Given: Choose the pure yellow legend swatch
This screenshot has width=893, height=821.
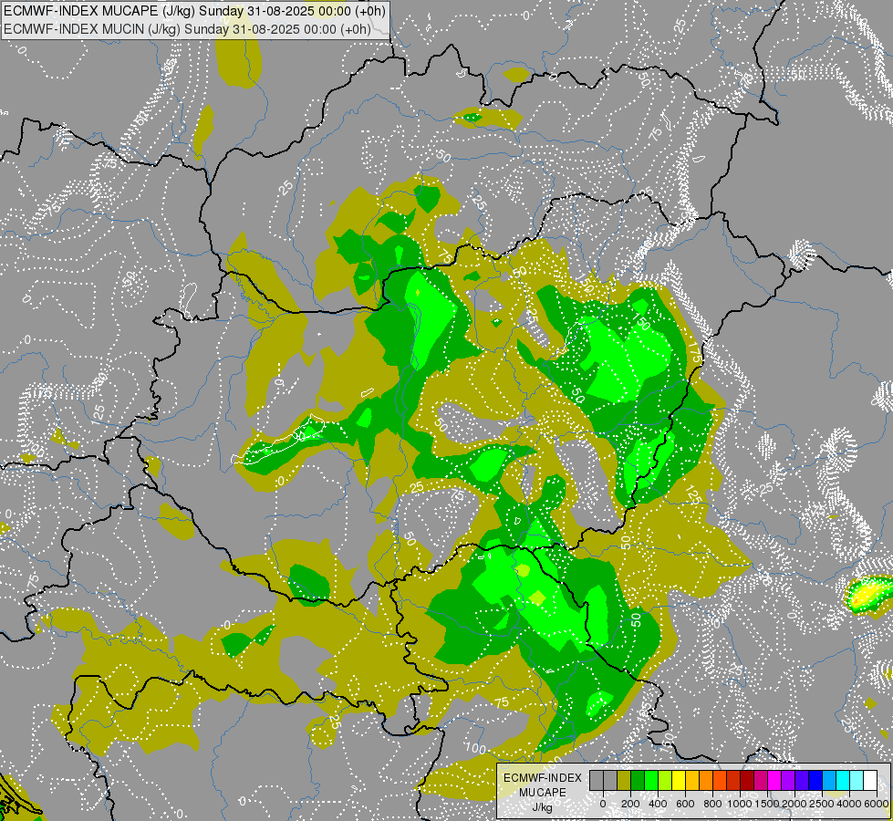Looking at the screenshot, I should (679, 780).
